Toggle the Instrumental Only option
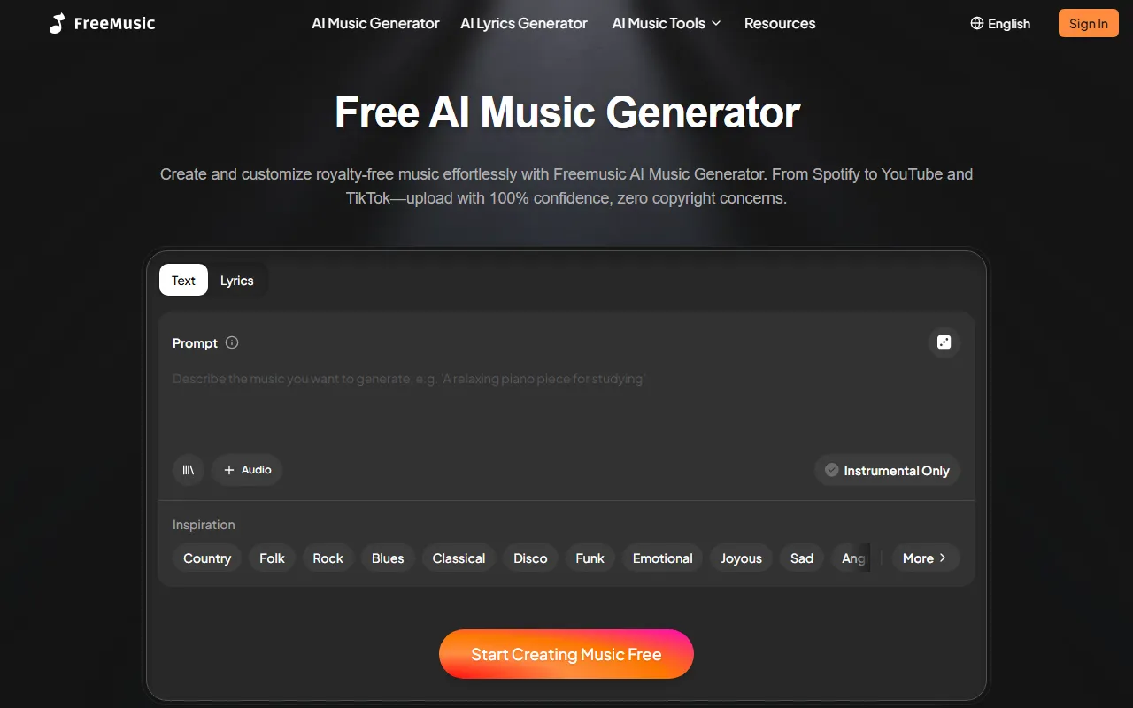The width and height of the screenshot is (1133, 708). [887, 470]
